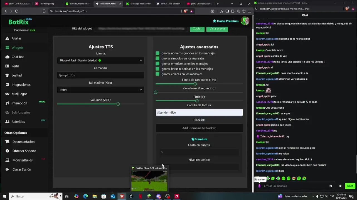357x200 pixels.
Task: Adjust the Volumen (70%) slider
Action: point(118,104)
